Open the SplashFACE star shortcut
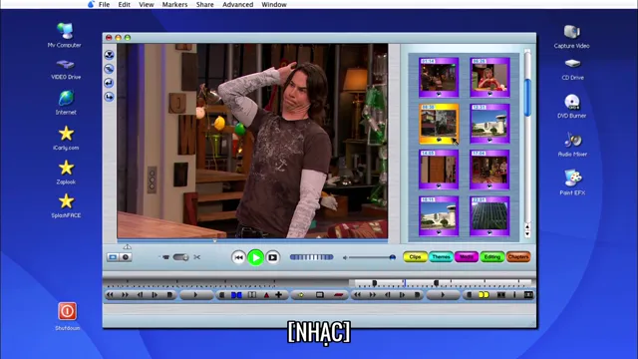The width and height of the screenshot is (638, 359). coord(66,201)
